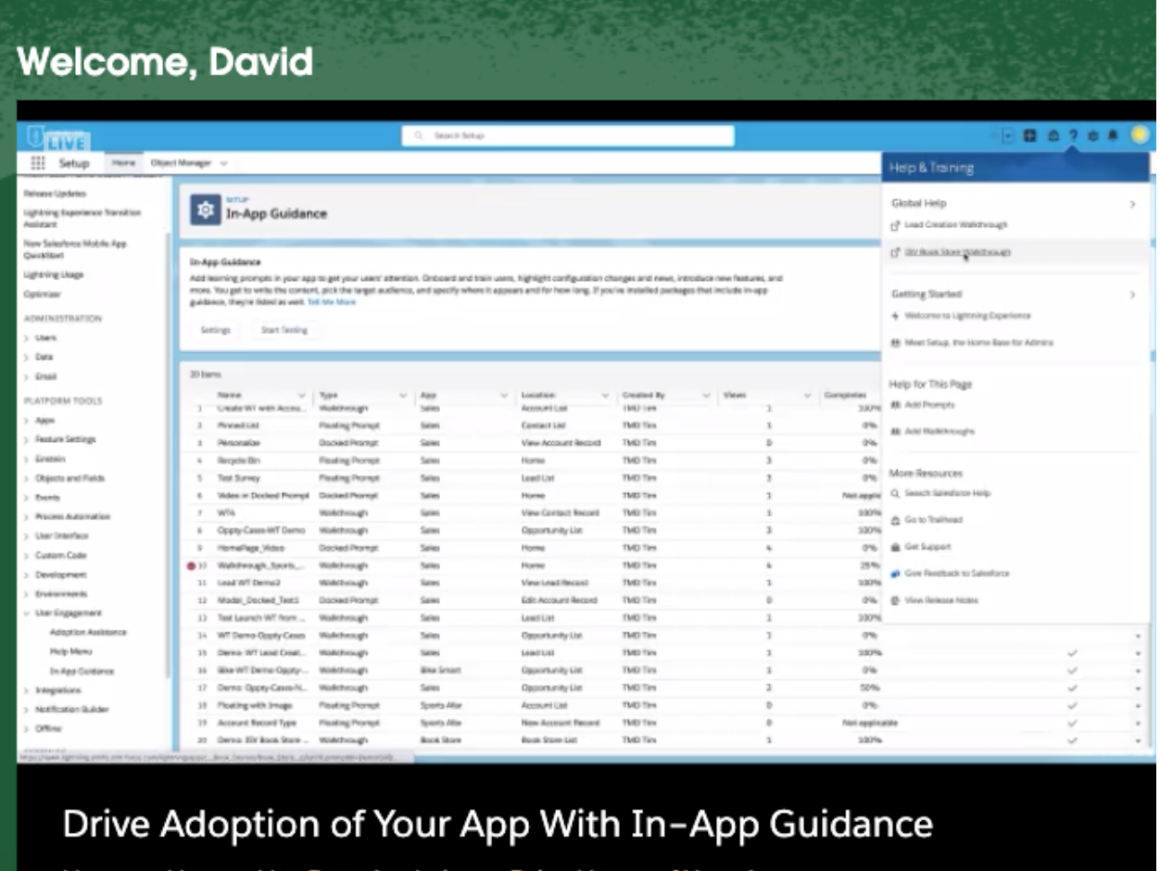Screen dimensions: 1160x871
Task: Open Release Updates in sidebar
Action: 55,194
